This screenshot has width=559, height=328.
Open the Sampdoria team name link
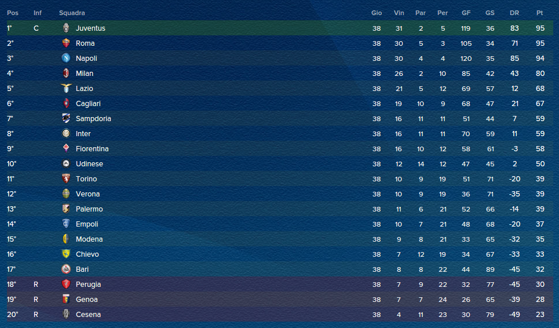93,118
